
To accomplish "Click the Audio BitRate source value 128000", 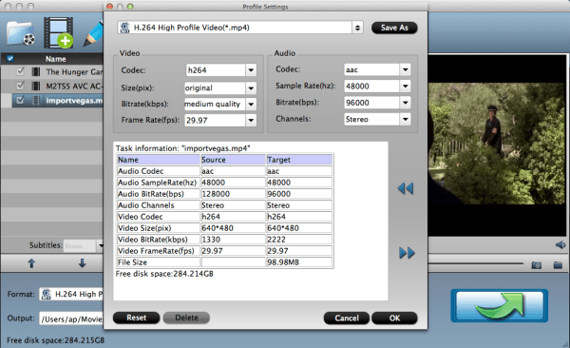I will pos(216,194).
